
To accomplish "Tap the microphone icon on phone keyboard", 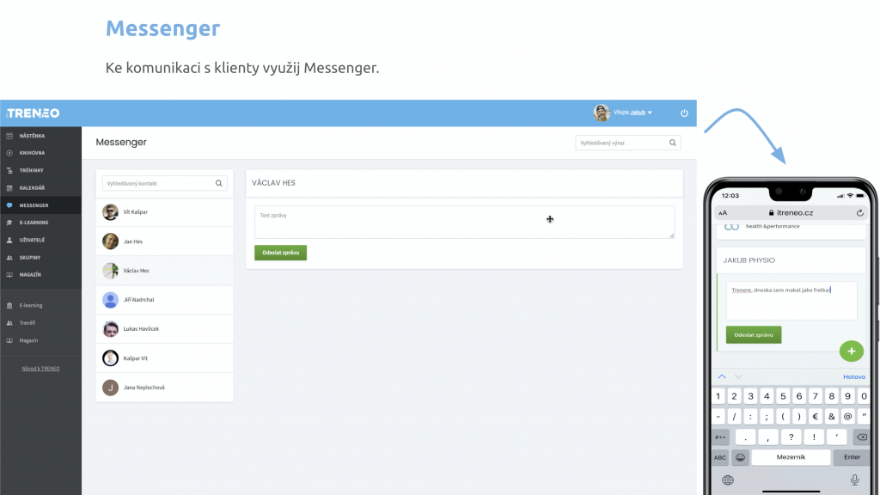I will [x=854, y=480].
